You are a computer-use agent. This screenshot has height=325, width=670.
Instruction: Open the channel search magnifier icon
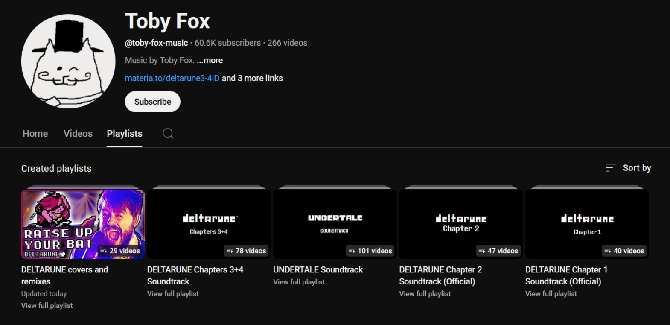tap(168, 134)
